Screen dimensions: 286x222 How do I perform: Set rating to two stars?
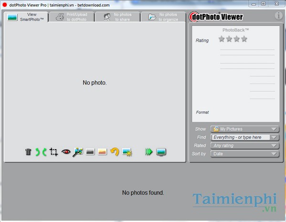coord(229,39)
